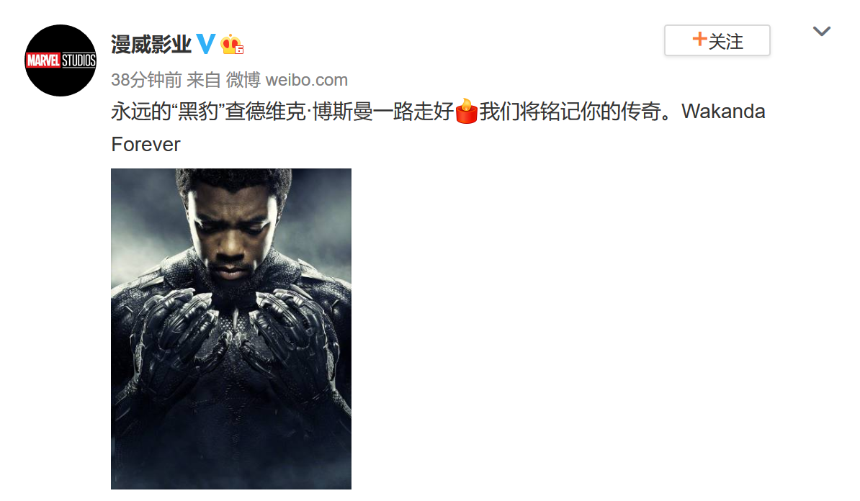Click the red MARVEL wordmark in avatar
860x501 pixels.
[x=43, y=60]
